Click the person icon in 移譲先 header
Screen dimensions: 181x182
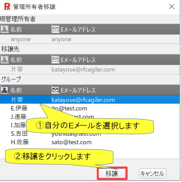point(5,59)
